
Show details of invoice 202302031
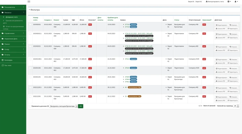tap(233, 25)
